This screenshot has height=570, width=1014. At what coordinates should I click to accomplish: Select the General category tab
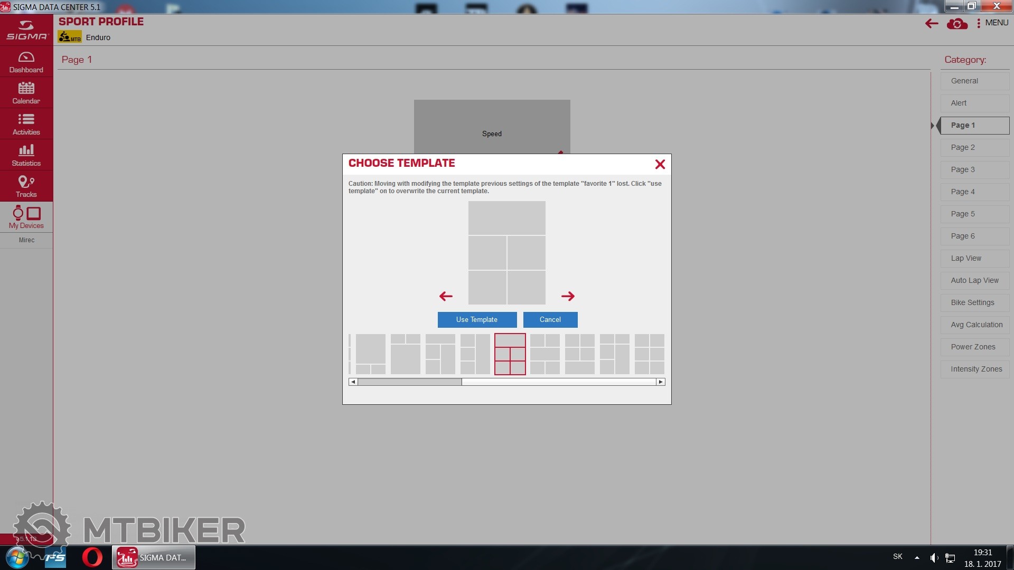click(974, 81)
